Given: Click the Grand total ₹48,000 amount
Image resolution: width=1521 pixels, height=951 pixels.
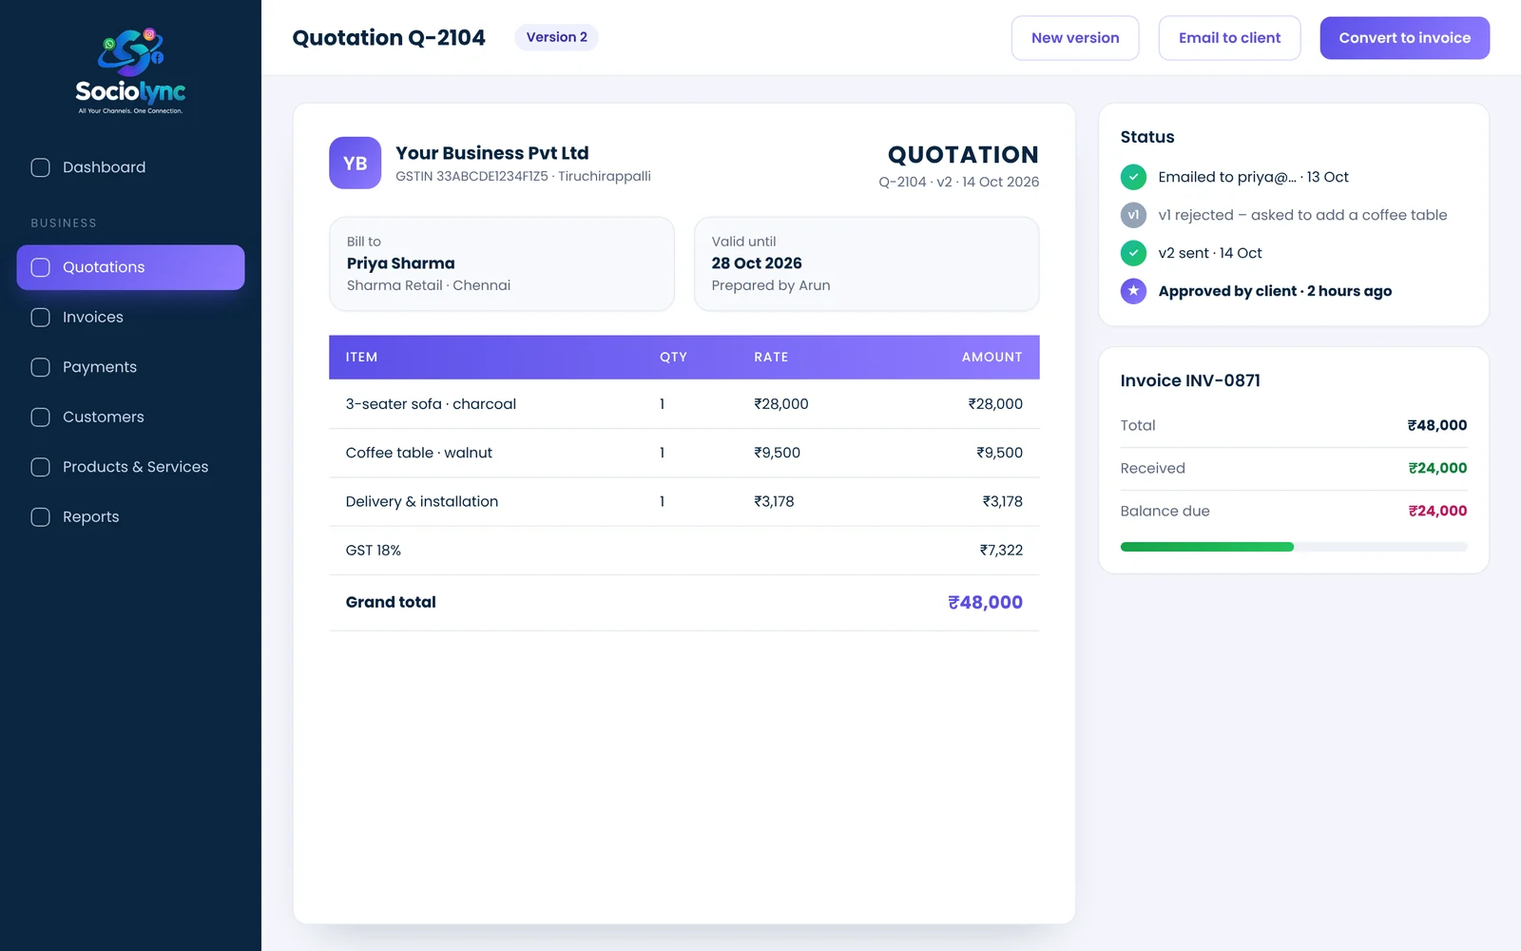Looking at the screenshot, I should [x=985, y=602].
